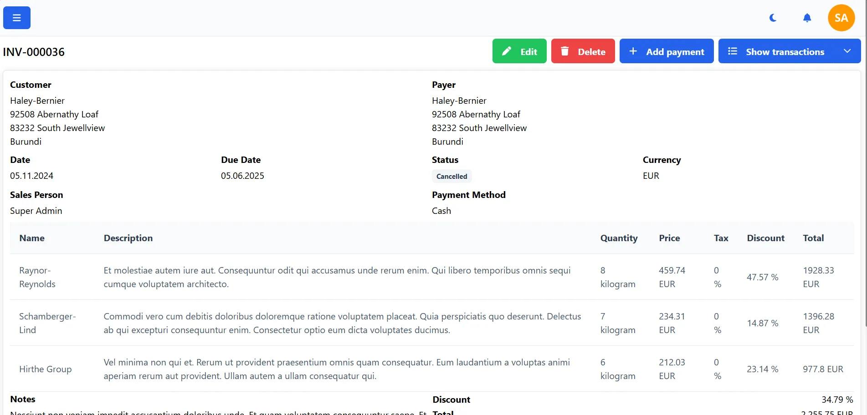Click the pencil icon inside the Edit button
Viewport: 867px width, 415px height.
coord(506,51)
